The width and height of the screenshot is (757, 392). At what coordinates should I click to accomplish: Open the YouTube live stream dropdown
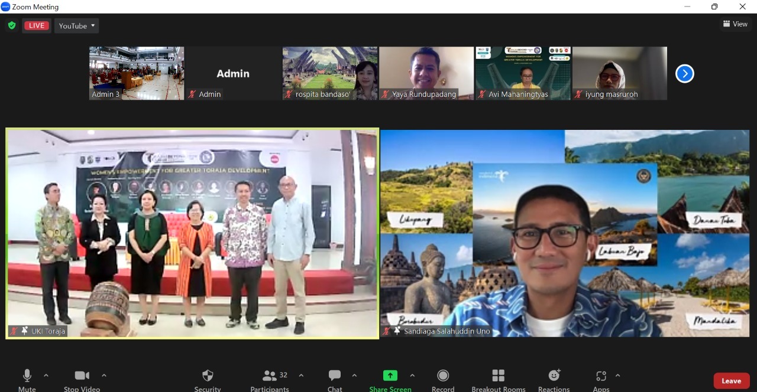76,26
